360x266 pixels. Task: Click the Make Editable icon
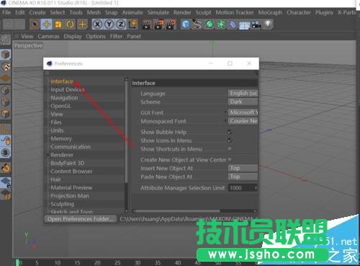[x=5, y=40]
